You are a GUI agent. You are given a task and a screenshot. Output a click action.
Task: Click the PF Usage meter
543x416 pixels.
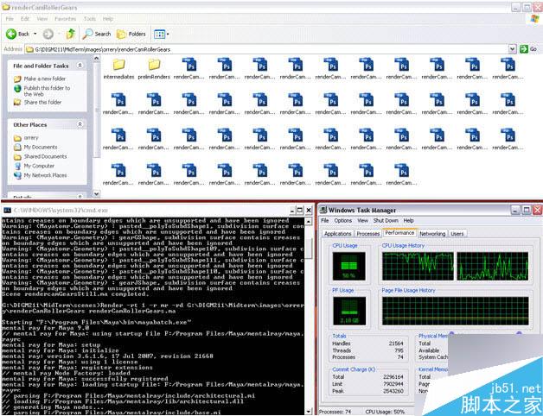pos(349,311)
